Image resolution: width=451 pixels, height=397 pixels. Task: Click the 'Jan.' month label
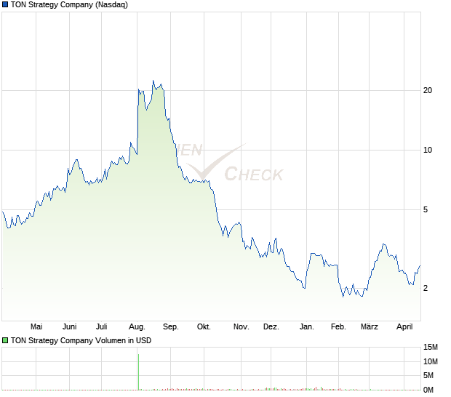tap(307, 326)
